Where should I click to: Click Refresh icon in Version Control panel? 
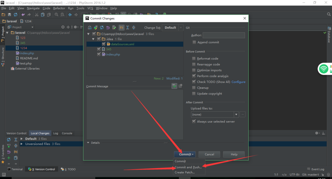(x=9, y=140)
